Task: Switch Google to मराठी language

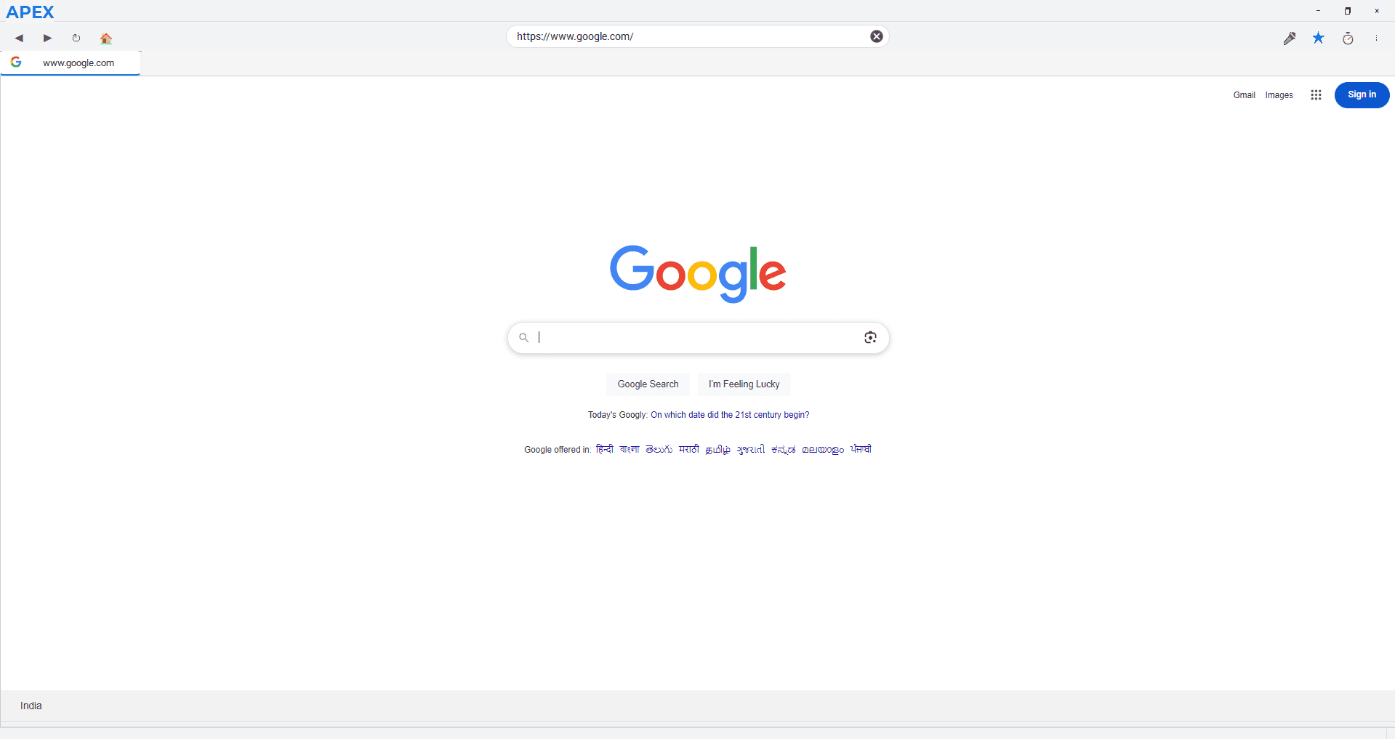Action: 689,450
